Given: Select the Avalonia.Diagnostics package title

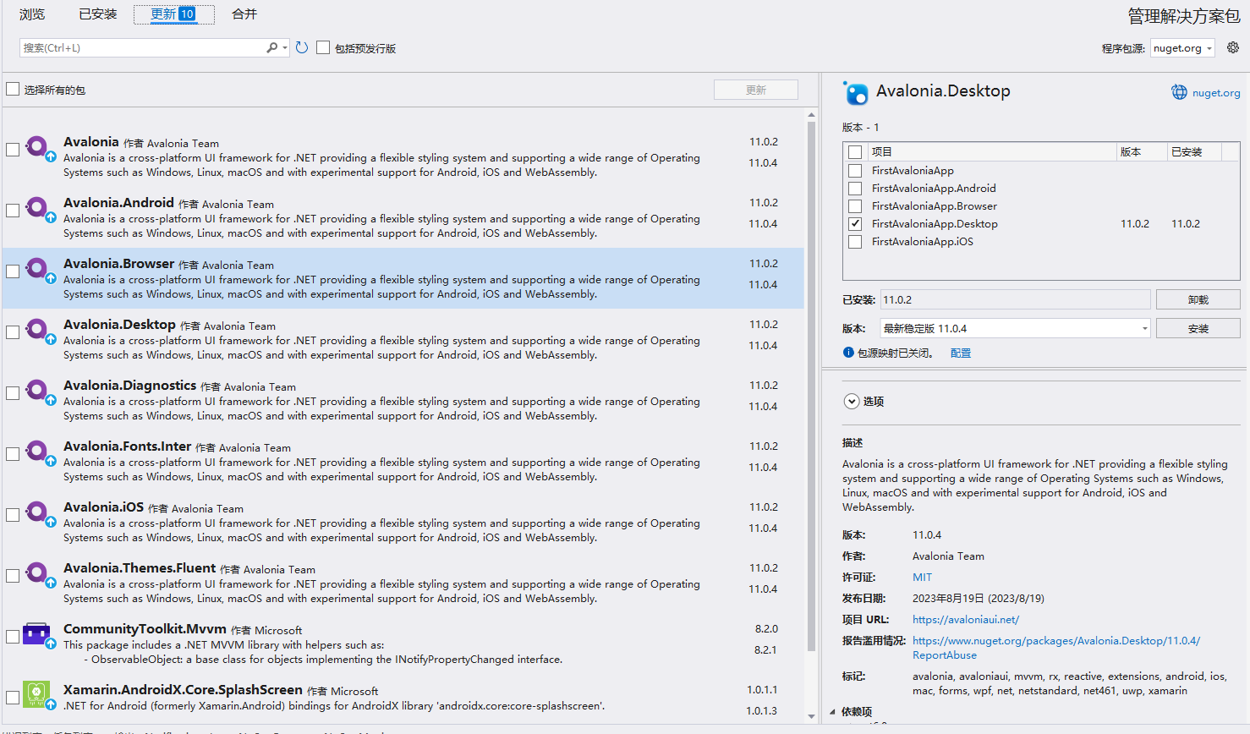Looking at the screenshot, I should 129,385.
